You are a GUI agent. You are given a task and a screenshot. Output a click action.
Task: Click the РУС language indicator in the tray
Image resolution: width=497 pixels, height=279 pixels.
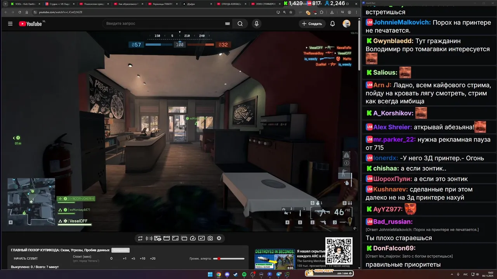click(466, 274)
